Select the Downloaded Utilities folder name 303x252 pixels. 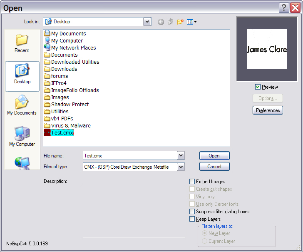pyautogui.click(x=75, y=62)
